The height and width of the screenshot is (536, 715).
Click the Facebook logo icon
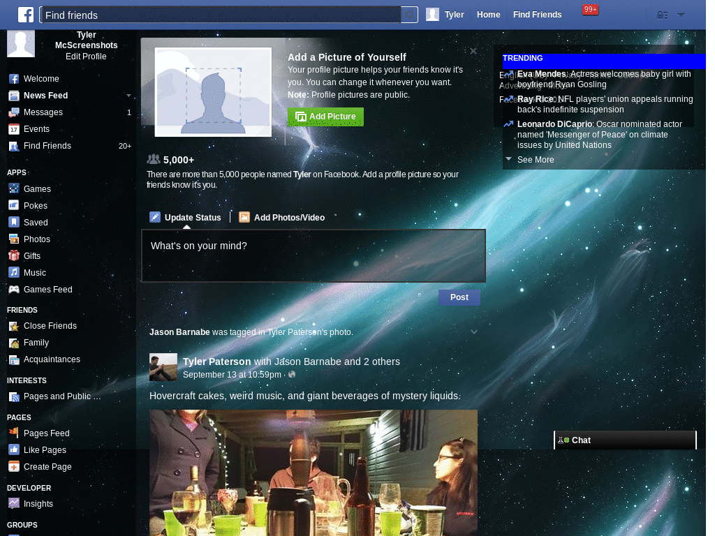[x=26, y=15]
